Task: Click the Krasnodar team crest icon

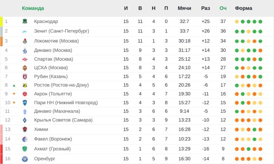Action: pyautogui.click(x=25, y=21)
